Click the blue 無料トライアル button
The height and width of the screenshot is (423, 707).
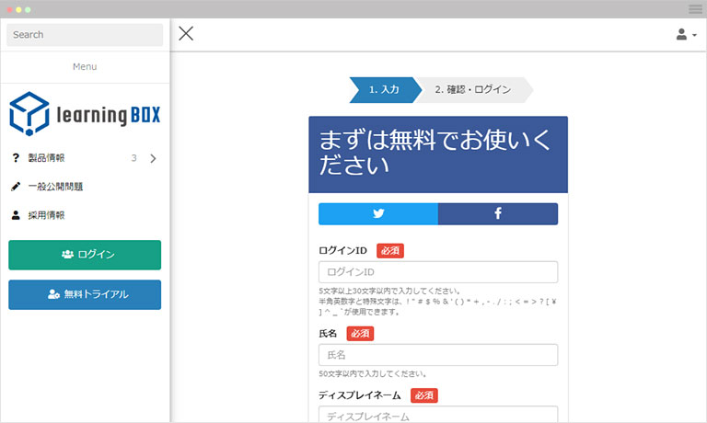85,294
